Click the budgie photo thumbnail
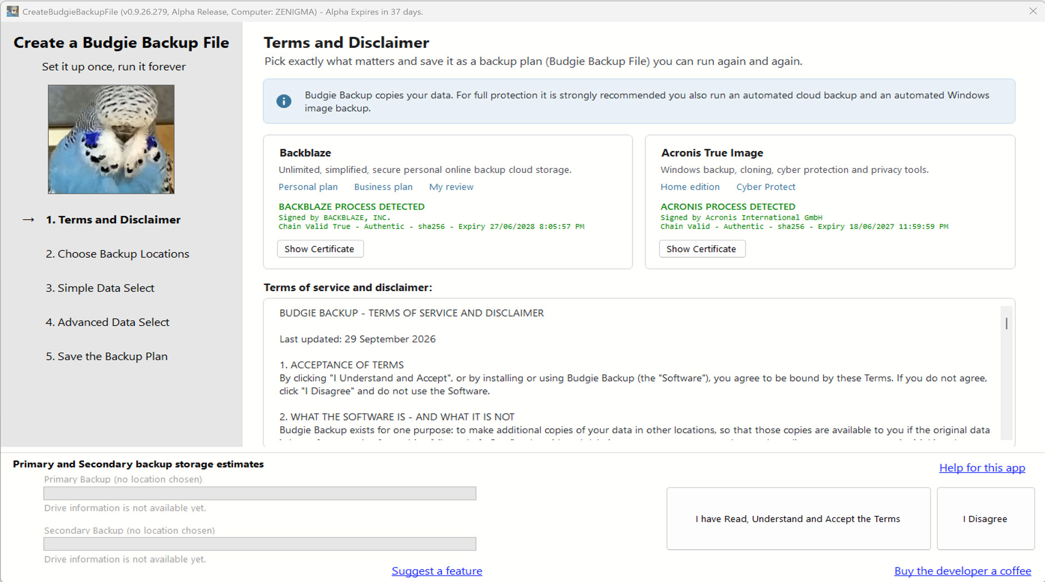Viewport: 1045px width, 582px height. (111, 139)
